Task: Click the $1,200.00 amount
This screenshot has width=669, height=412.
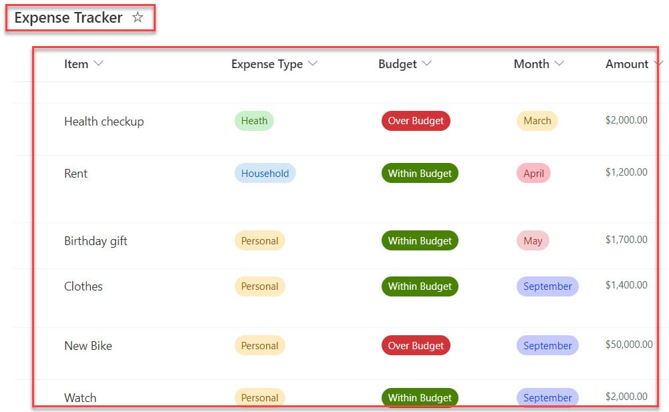Action: click(626, 172)
